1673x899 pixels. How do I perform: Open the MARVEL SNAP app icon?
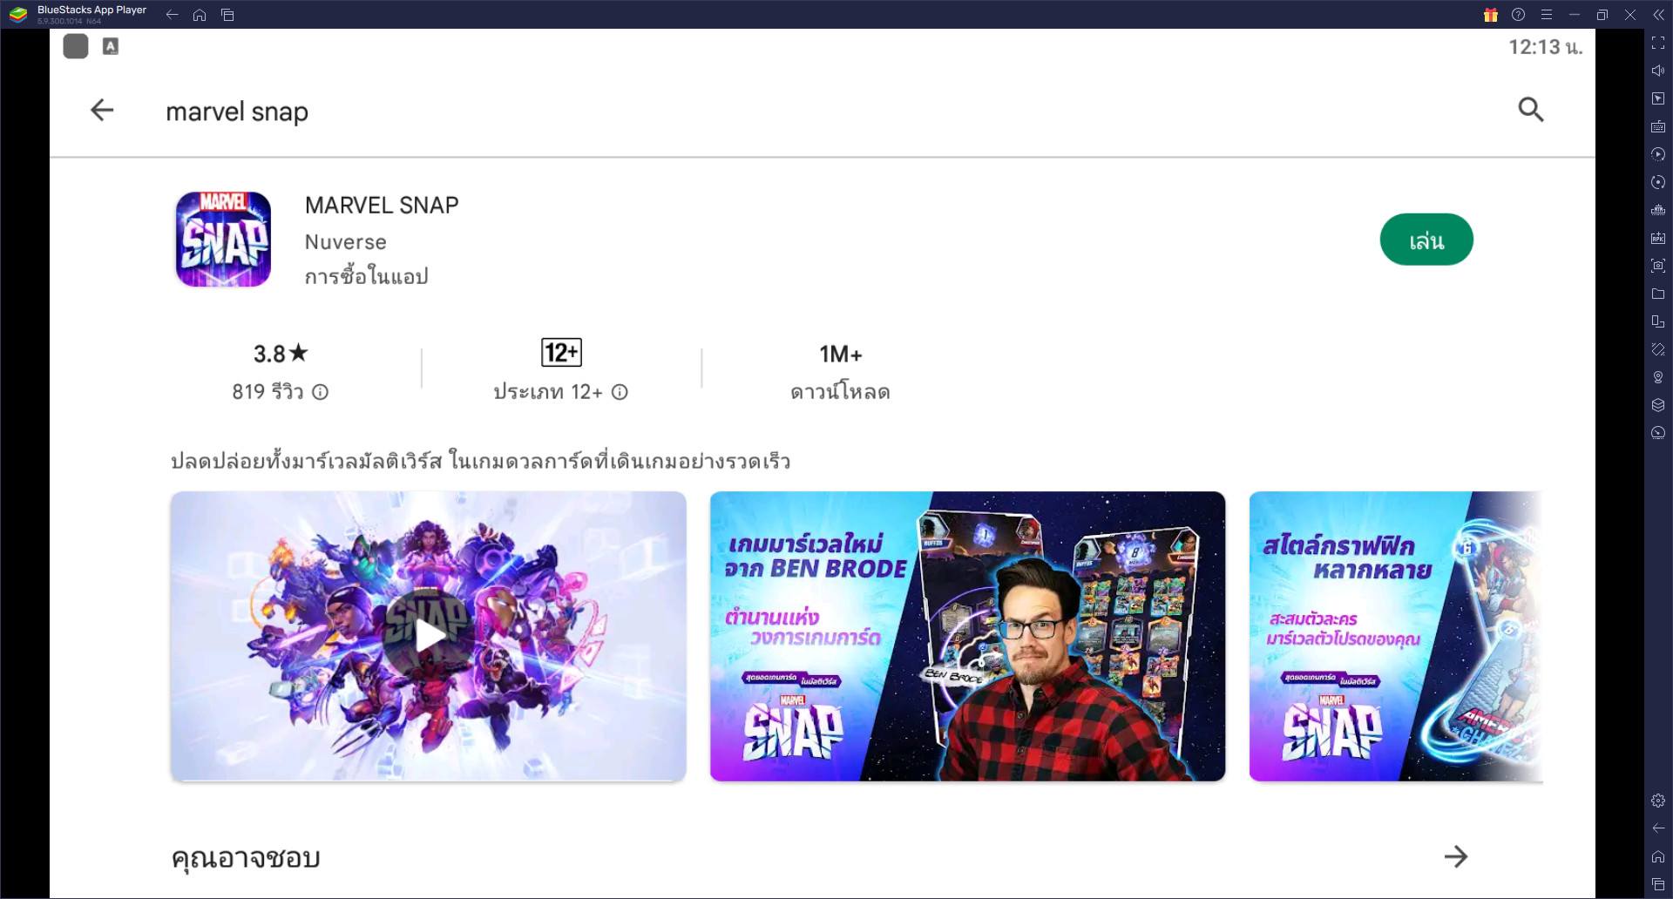click(223, 240)
